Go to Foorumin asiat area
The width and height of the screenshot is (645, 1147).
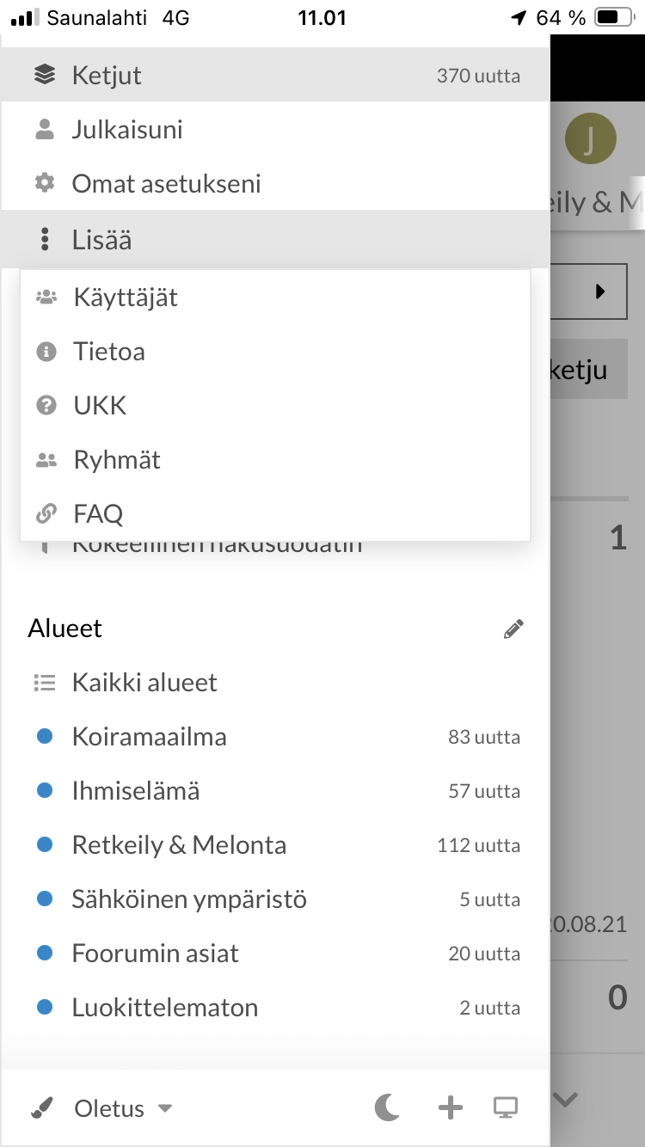coord(155,954)
